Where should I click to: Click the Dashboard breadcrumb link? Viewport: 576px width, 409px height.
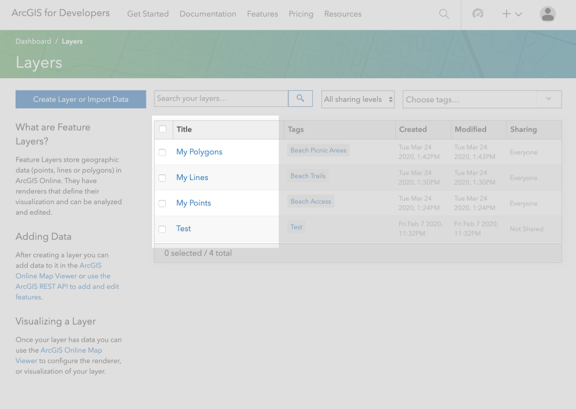click(x=33, y=41)
